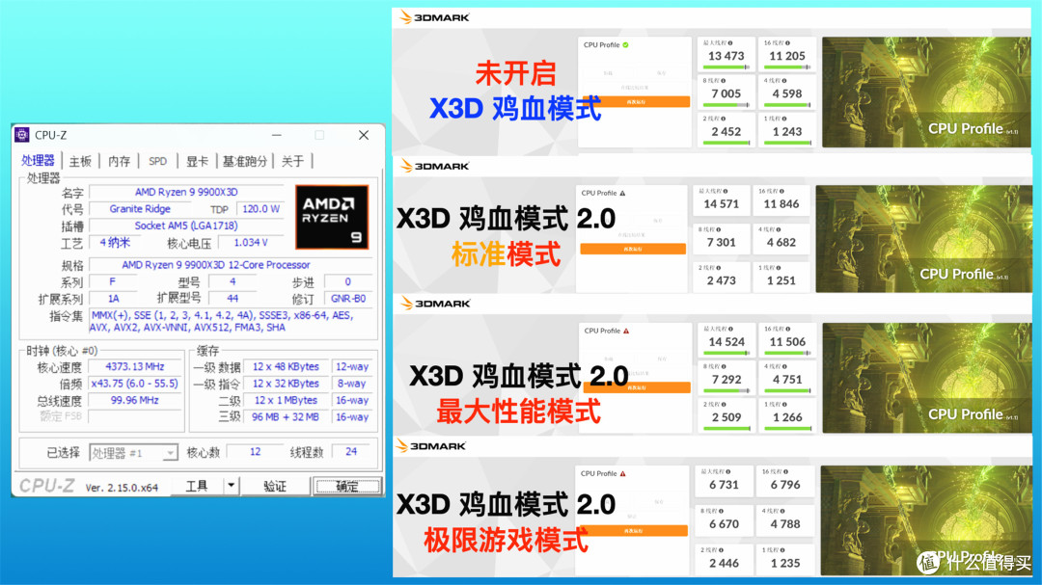This screenshot has width=1042, height=585.
Task: Click the 线程数 value 24
Action: pyautogui.click(x=351, y=452)
